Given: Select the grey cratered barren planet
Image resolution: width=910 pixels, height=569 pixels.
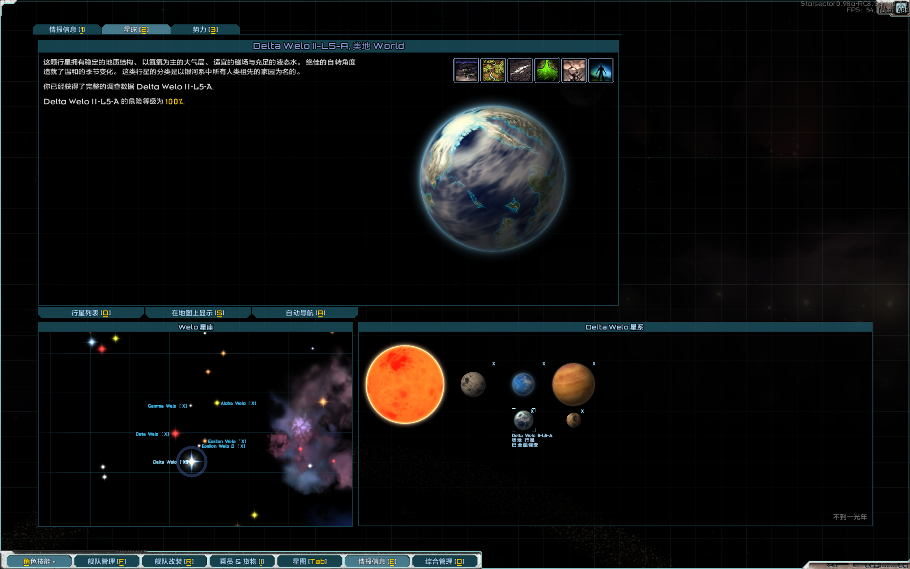Looking at the screenshot, I should [x=473, y=384].
